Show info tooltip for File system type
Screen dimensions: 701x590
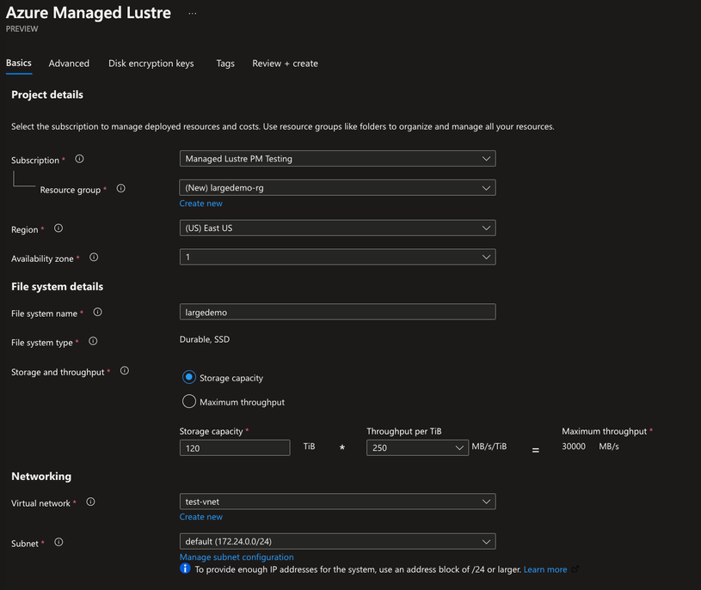93,342
